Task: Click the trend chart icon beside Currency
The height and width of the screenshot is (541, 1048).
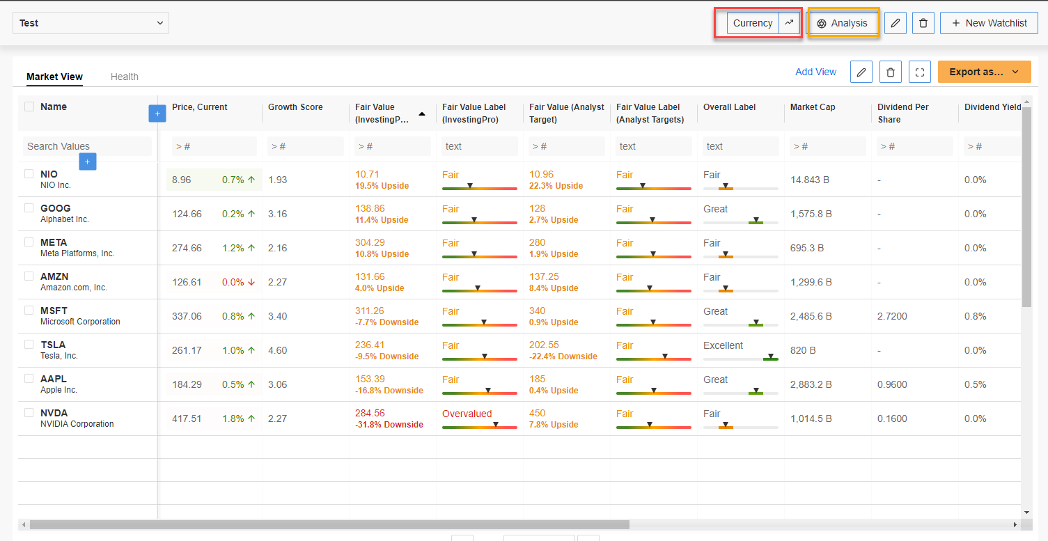Action: tap(789, 23)
